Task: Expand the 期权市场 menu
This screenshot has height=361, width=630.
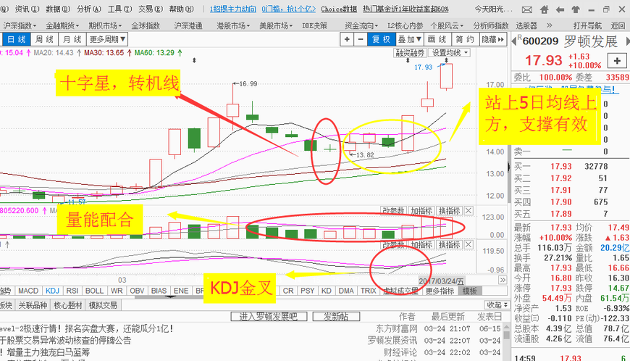Action: 105,25
